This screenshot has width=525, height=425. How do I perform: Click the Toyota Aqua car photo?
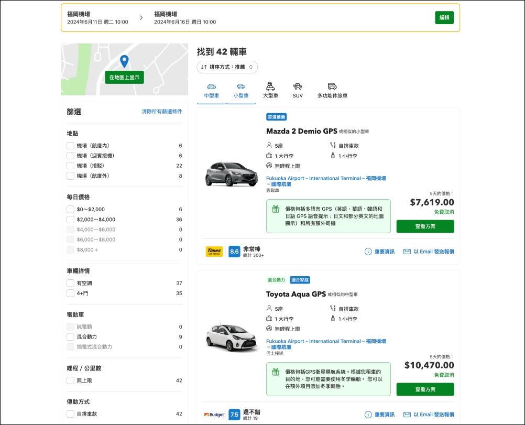tap(232, 337)
